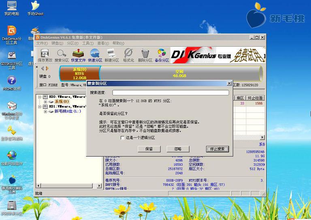The width and height of the screenshot is (311, 220).
Task: Open the 我的电脑 desktop icon
Action: 12,9
